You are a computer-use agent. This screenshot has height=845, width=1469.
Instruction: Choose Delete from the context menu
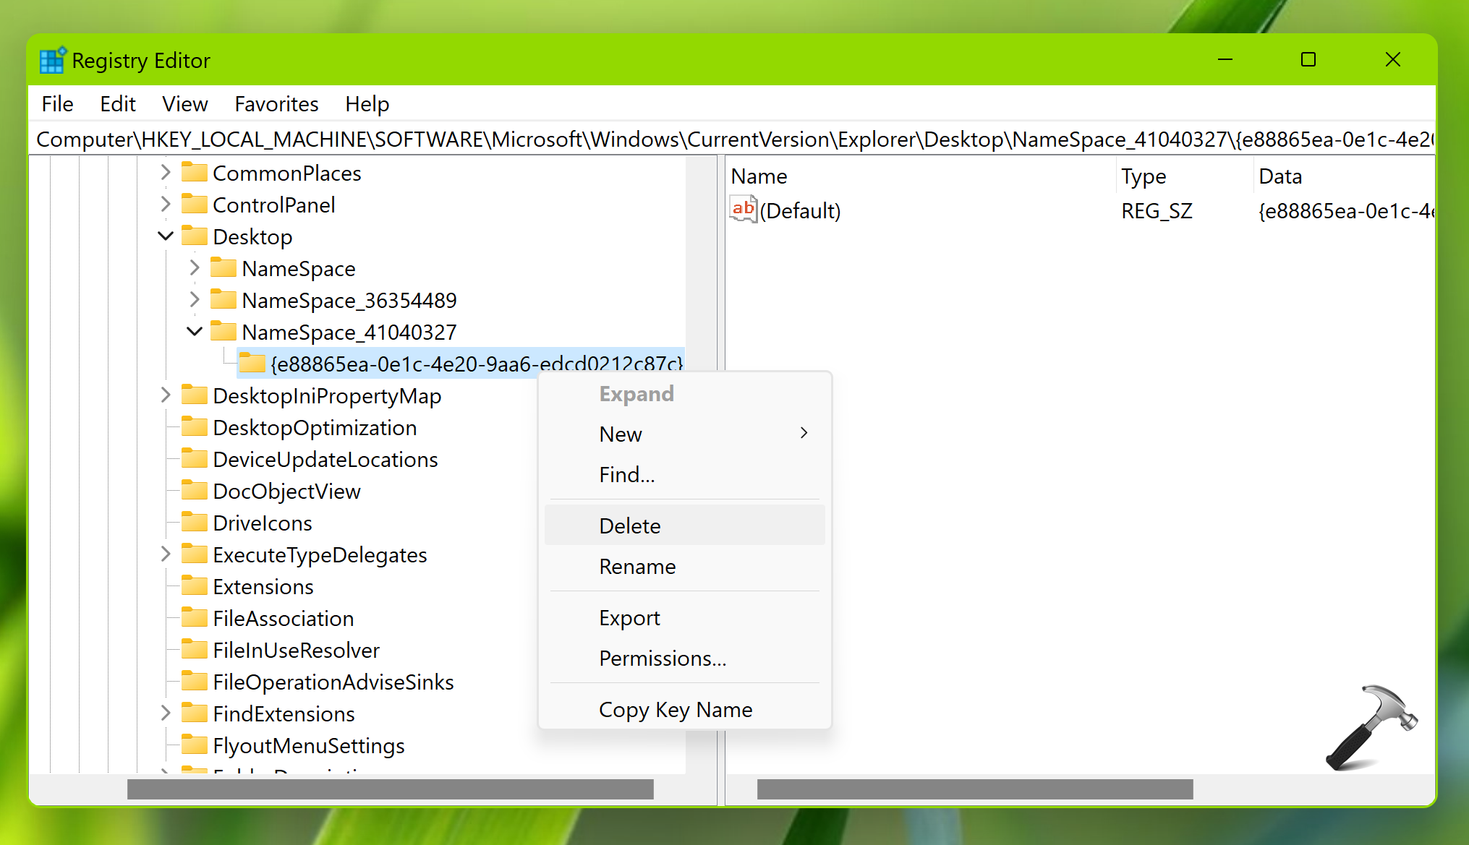(630, 526)
